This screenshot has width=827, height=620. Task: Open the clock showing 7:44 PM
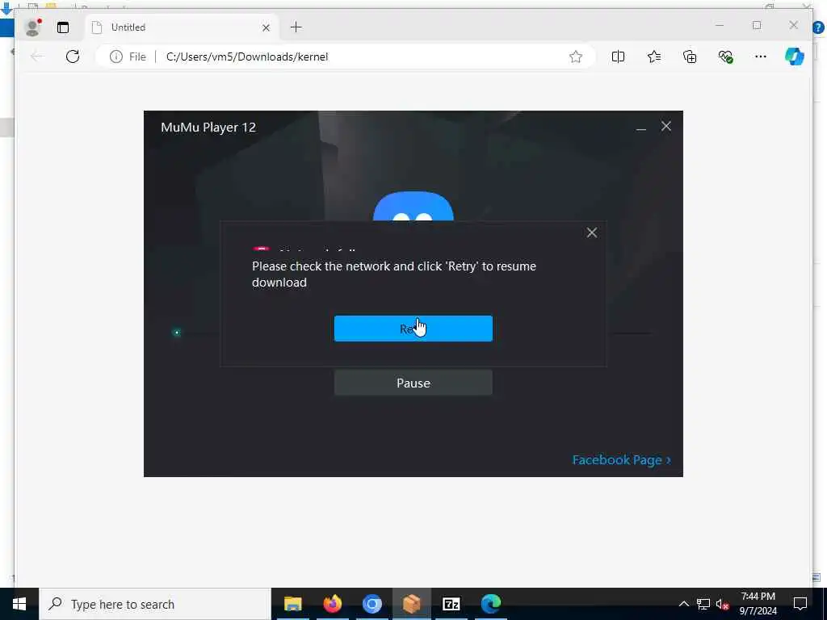758,604
